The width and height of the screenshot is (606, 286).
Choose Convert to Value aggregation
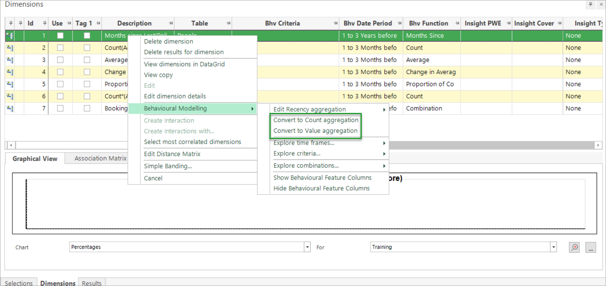click(x=316, y=131)
